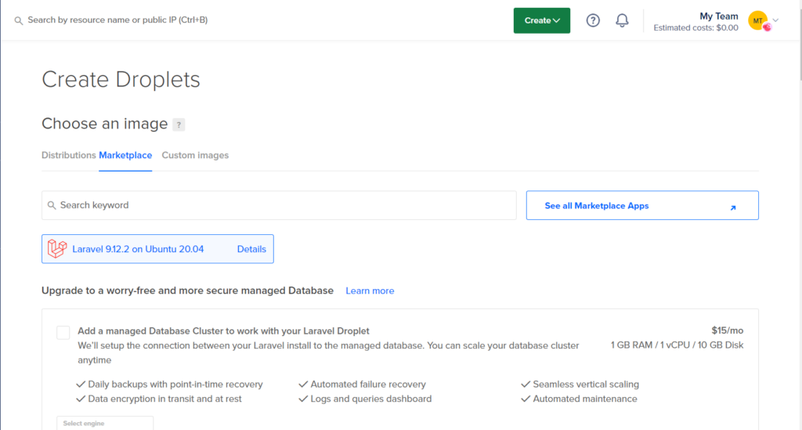802x430 pixels.
Task: Focus the resource name or public IP search
Action: 117,20
